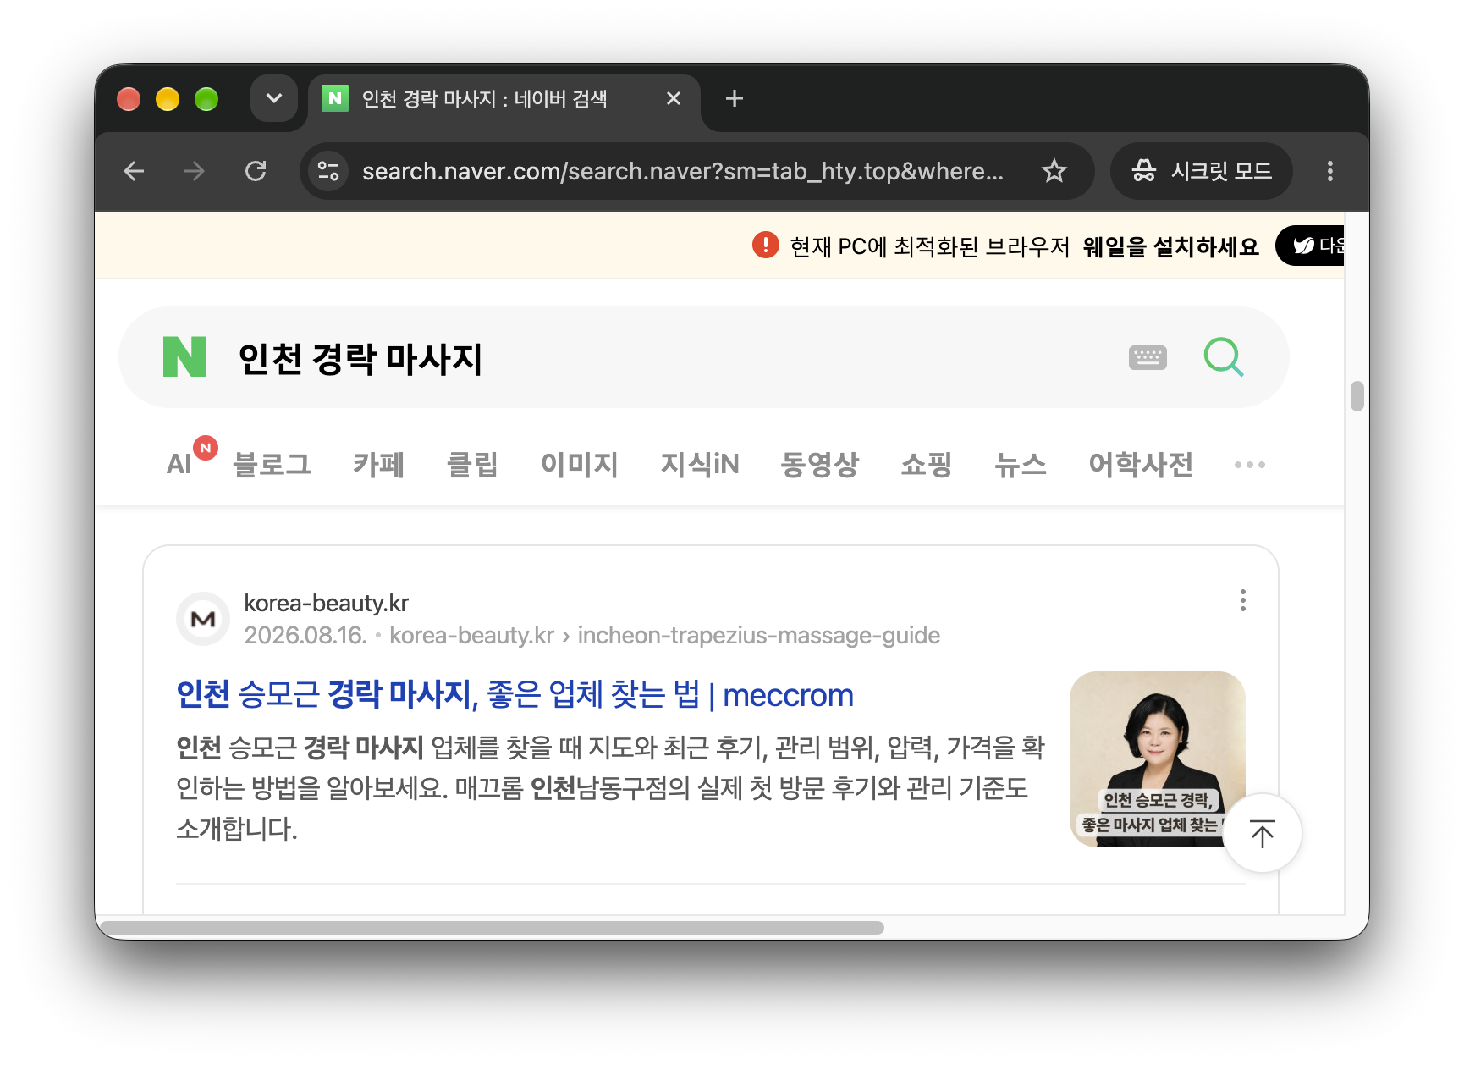Open the site information icon in address bar
Screen dimensions: 1464x1065
pyautogui.click(x=328, y=172)
